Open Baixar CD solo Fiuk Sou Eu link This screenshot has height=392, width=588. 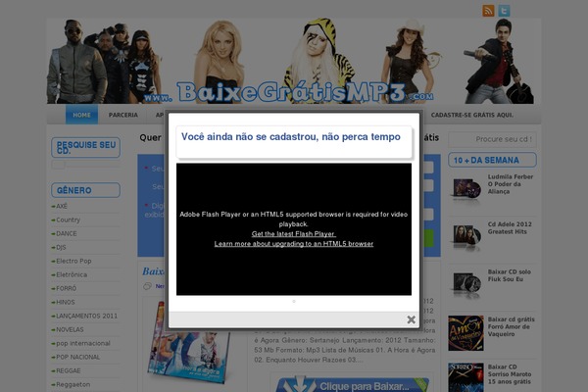pos(509,275)
